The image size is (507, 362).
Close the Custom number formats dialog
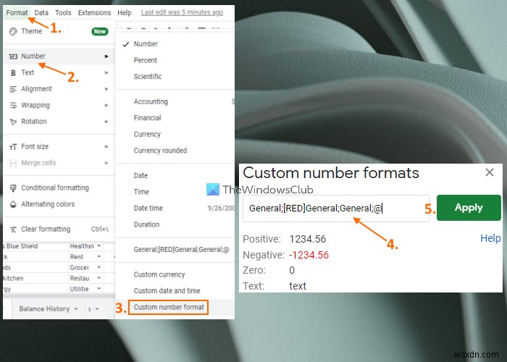[490, 172]
